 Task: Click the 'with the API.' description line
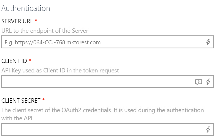[x=18, y=118]
